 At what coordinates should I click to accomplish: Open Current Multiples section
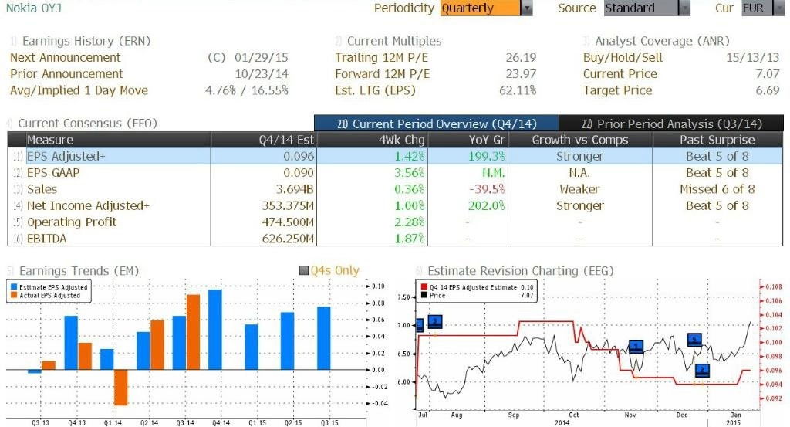point(394,41)
